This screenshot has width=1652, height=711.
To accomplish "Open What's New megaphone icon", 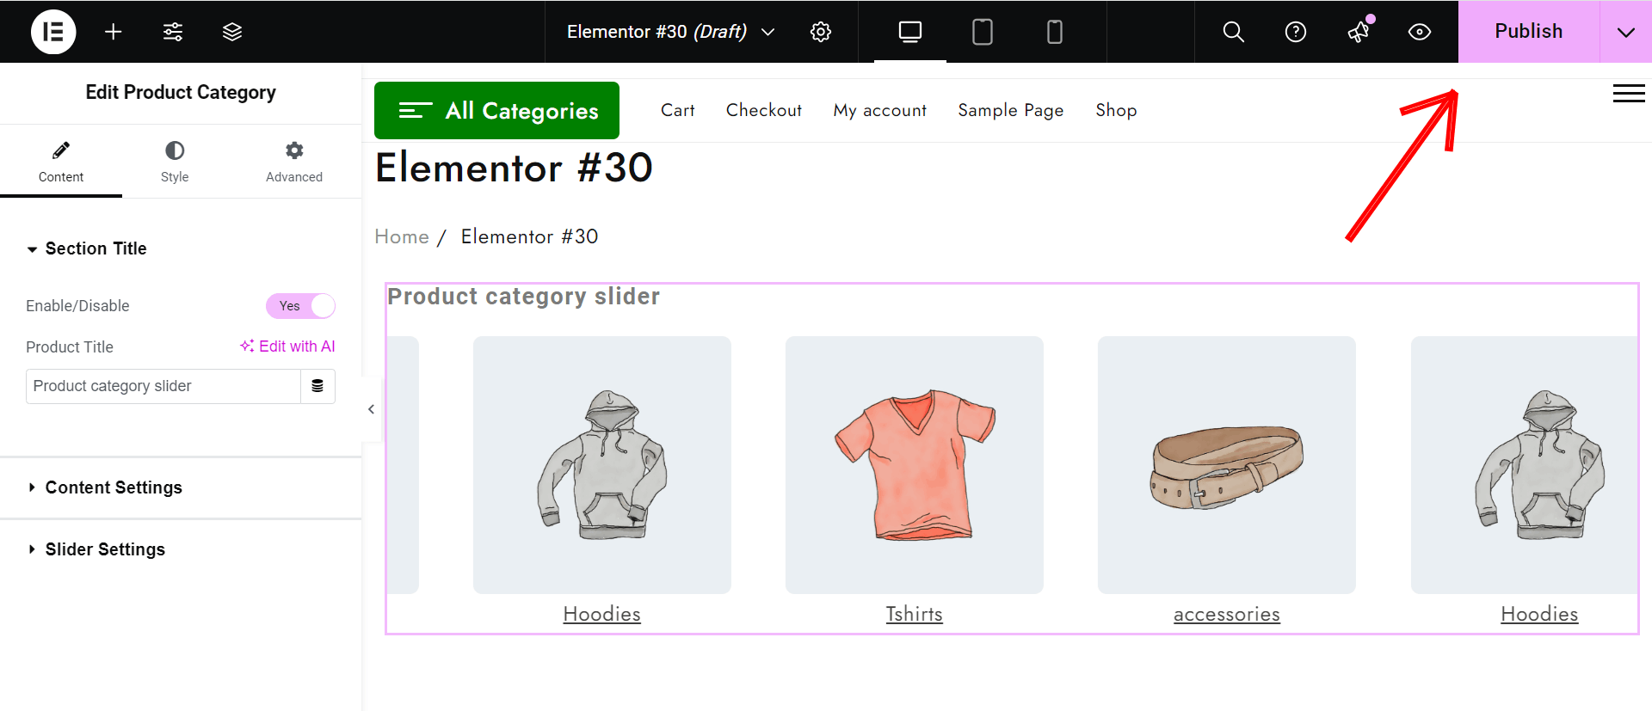I will 1358,32.
